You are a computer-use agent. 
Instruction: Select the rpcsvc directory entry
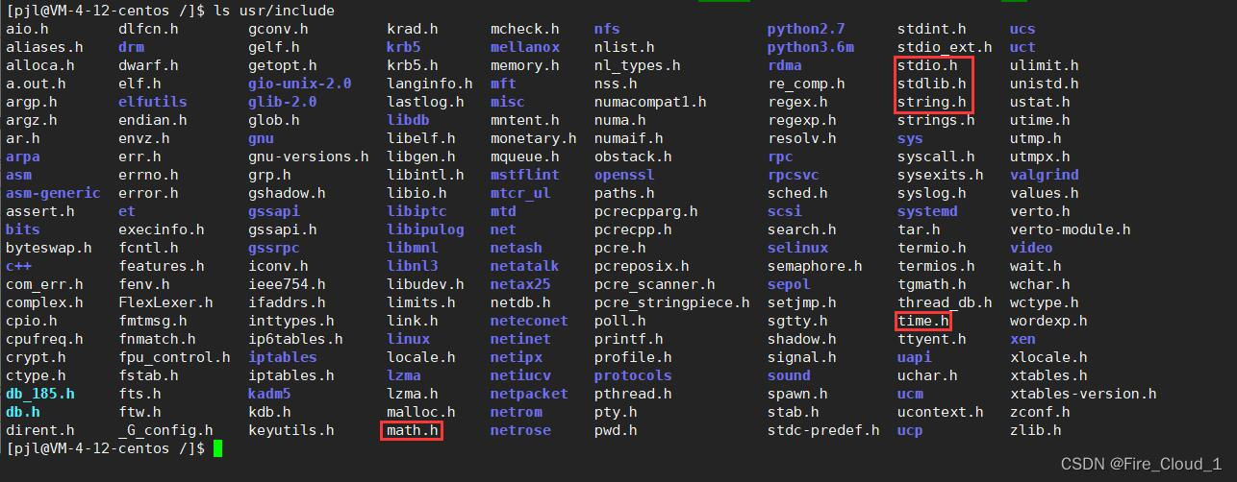(794, 175)
